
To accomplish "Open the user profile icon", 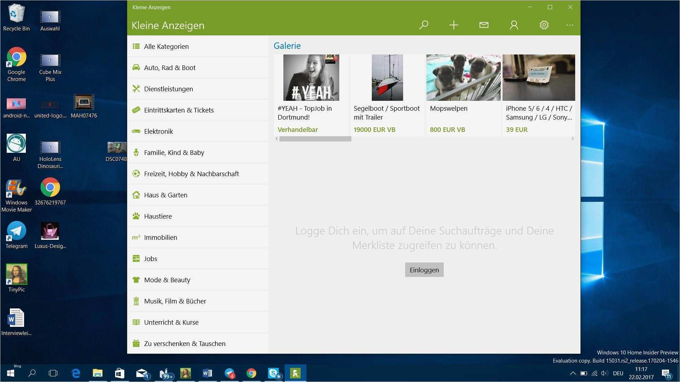I will tap(514, 25).
